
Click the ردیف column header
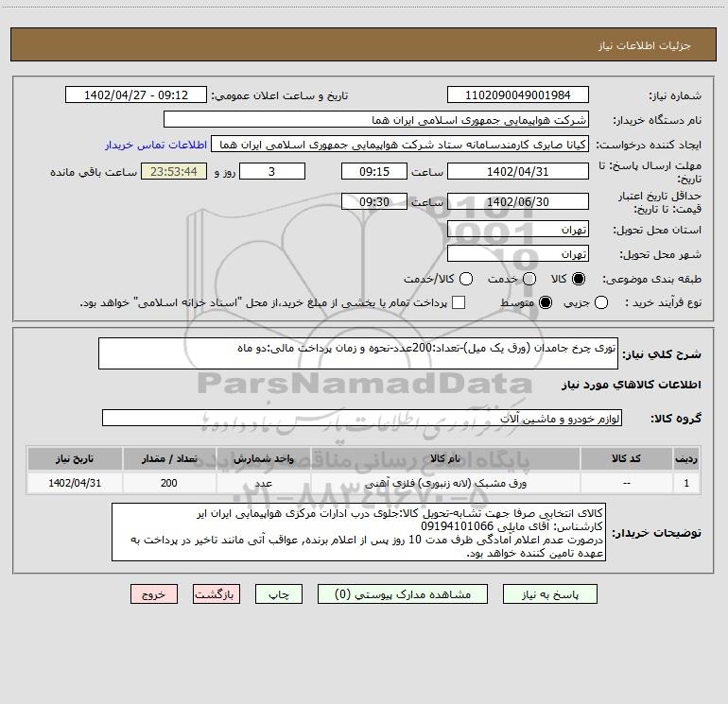pyautogui.click(x=686, y=458)
